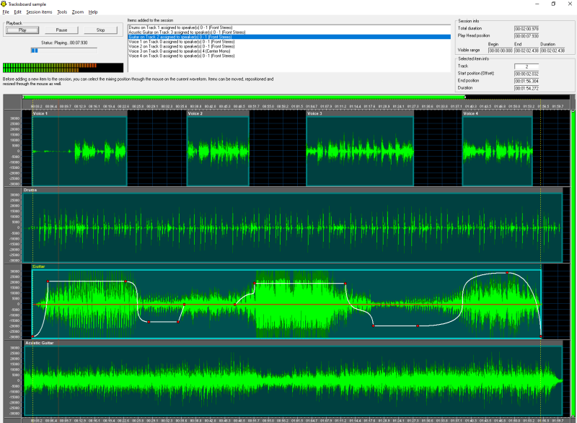Click the Total duration field
The width and height of the screenshot is (577, 423).
click(527, 28)
